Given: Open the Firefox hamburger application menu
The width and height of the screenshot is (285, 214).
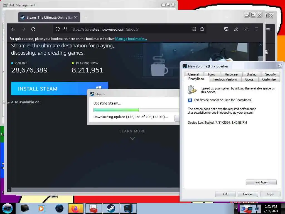Looking at the screenshot, I should point(256,29).
